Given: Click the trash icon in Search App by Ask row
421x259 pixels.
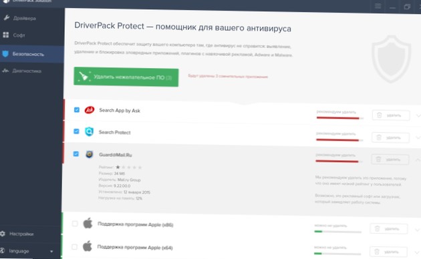Looking at the screenshot, I should [380, 115].
